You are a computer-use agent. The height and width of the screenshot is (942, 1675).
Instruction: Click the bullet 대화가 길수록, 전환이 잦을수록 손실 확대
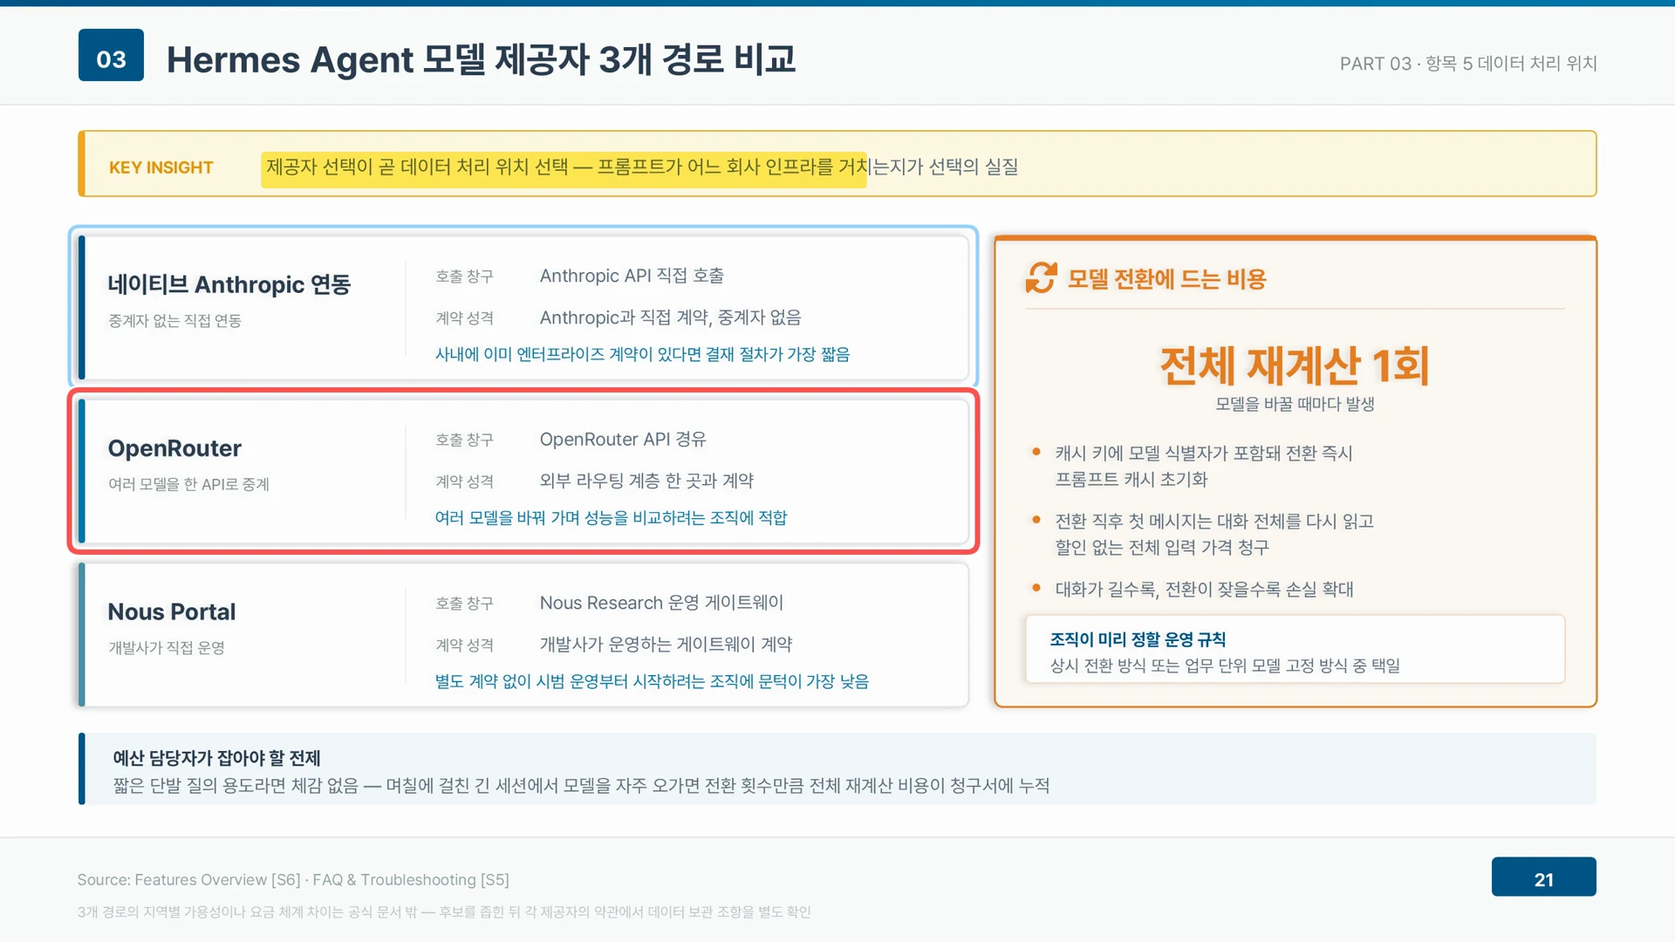click(1204, 590)
